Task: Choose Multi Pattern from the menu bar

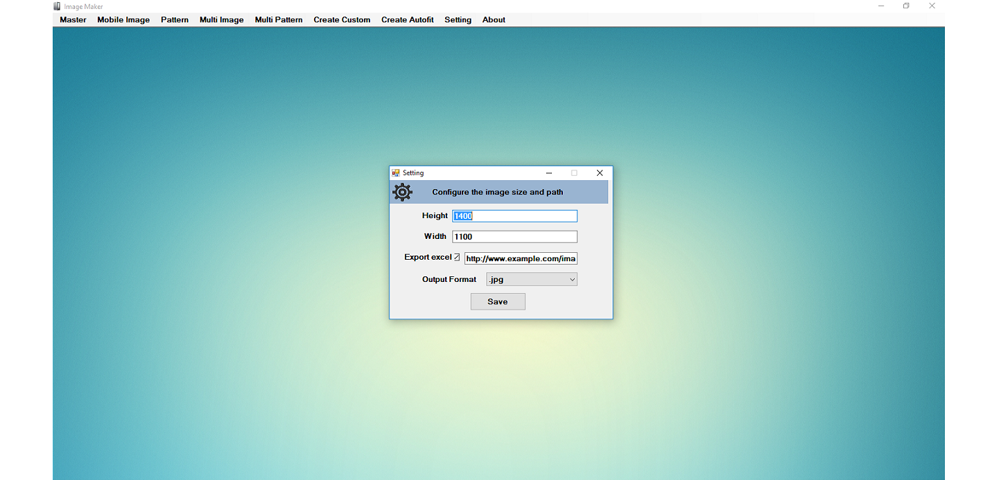Action: (279, 20)
